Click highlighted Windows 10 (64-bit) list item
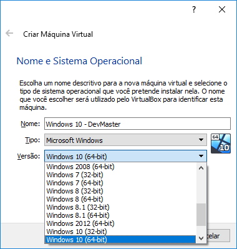The image size is (237, 249). 120,240
